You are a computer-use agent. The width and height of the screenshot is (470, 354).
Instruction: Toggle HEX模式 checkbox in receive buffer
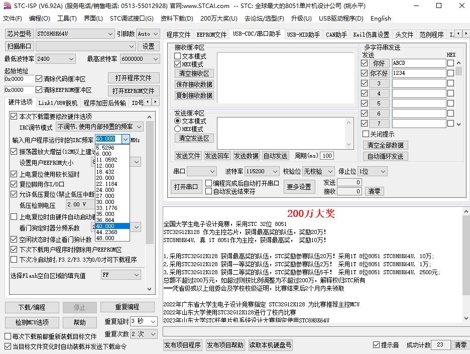(x=177, y=64)
